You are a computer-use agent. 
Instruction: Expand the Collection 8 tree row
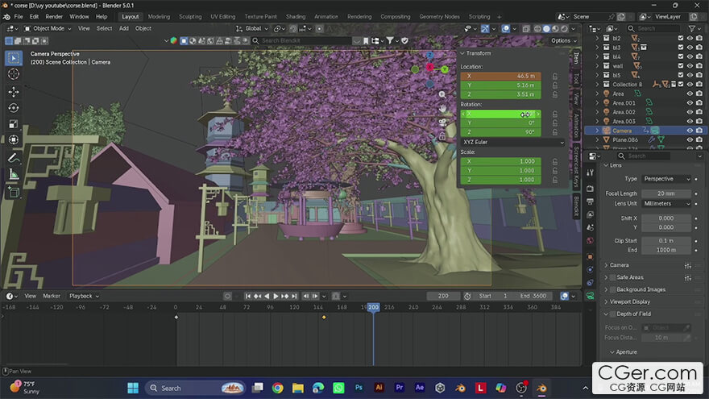tap(597, 85)
